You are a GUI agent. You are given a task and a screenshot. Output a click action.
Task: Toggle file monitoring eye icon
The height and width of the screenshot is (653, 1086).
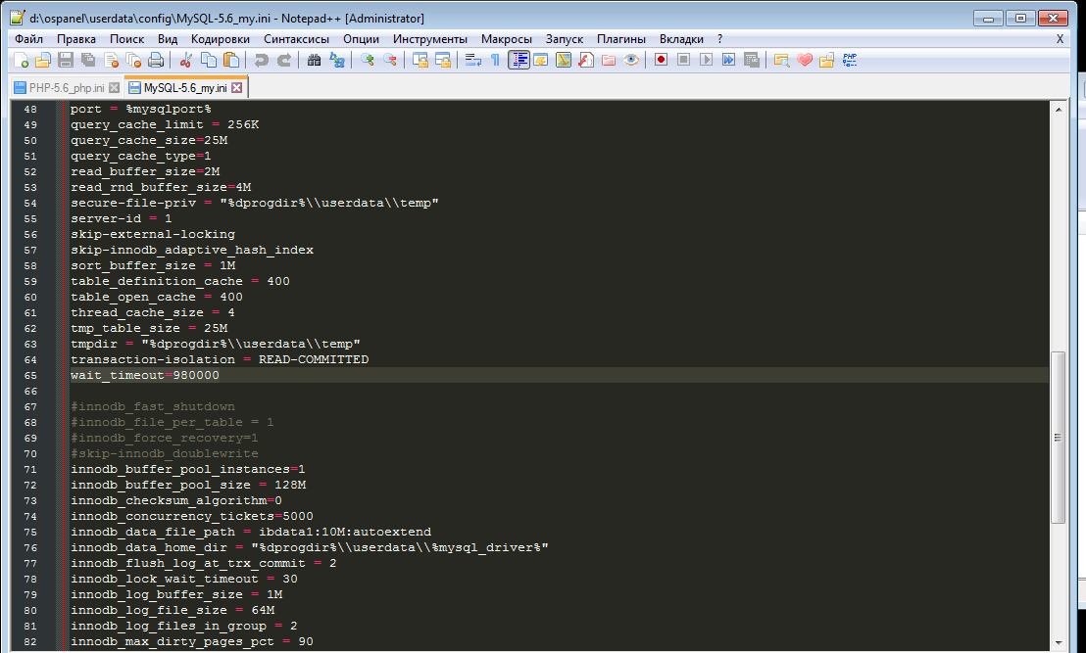[632, 60]
